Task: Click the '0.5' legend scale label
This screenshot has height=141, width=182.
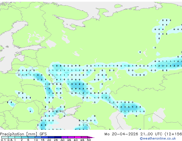Action: (x=10, y=140)
